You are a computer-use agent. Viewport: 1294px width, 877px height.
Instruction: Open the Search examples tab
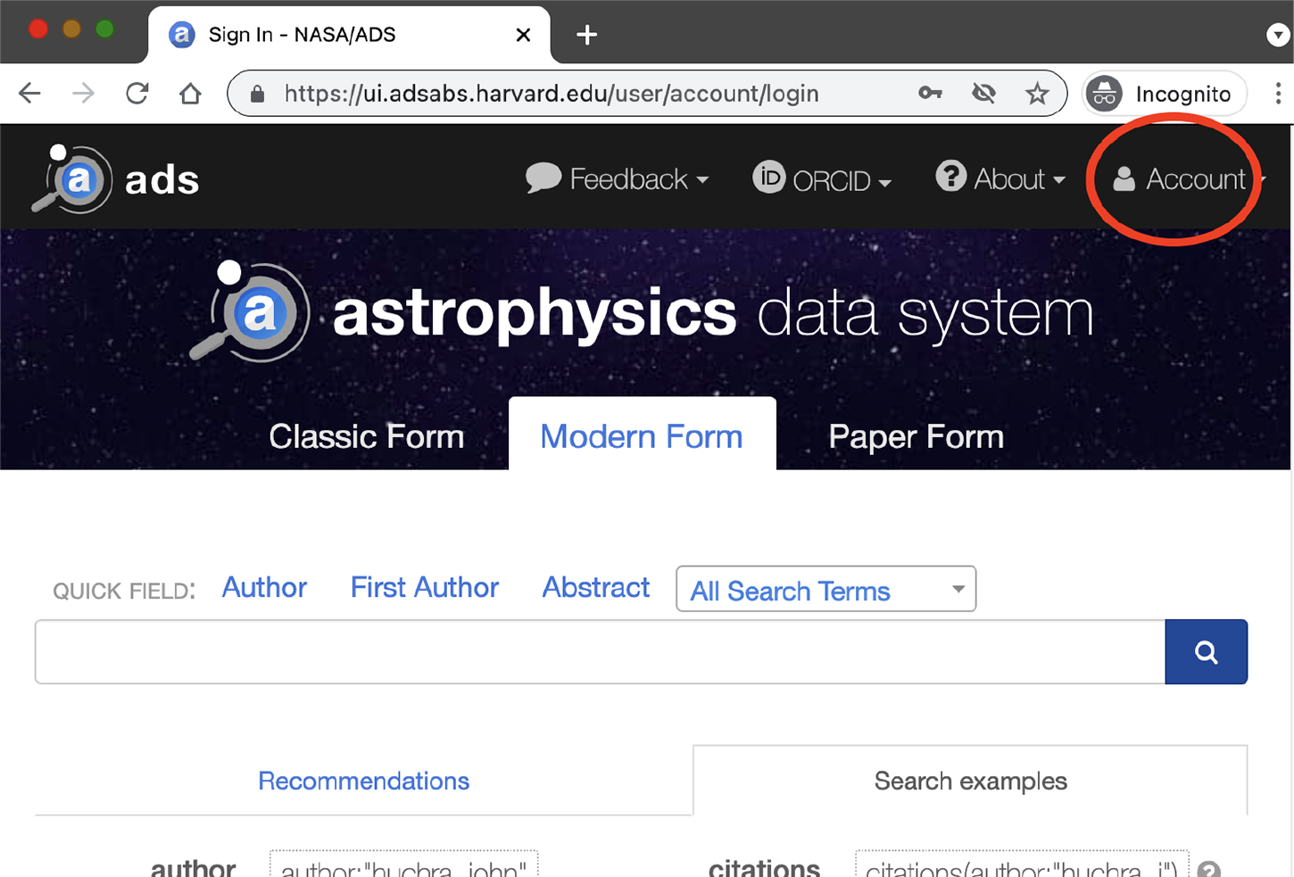pyautogui.click(x=971, y=781)
